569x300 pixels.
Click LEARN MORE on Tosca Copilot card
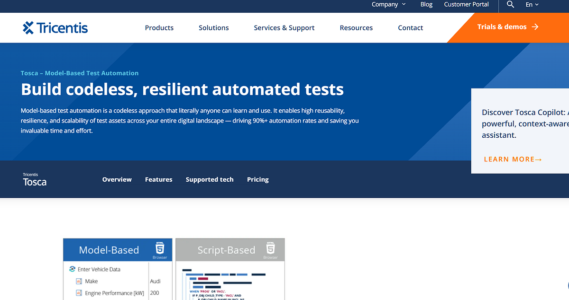(513, 159)
